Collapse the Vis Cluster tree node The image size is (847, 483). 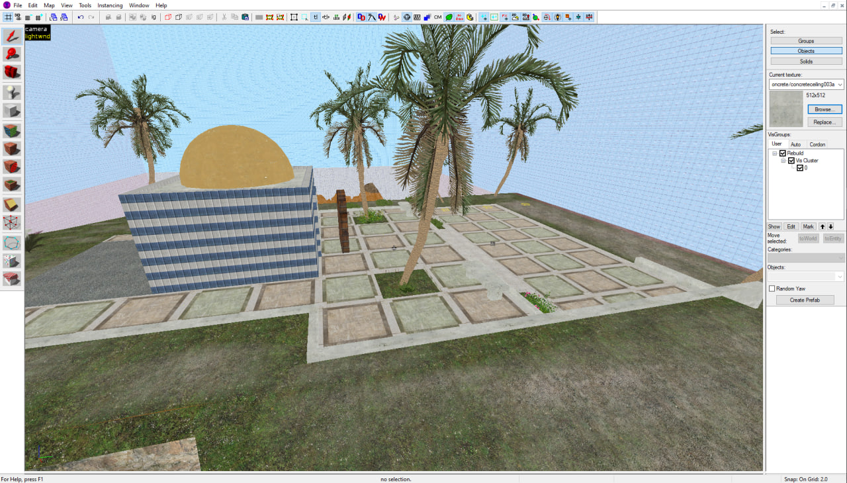pyautogui.click(x=783, y=161)
